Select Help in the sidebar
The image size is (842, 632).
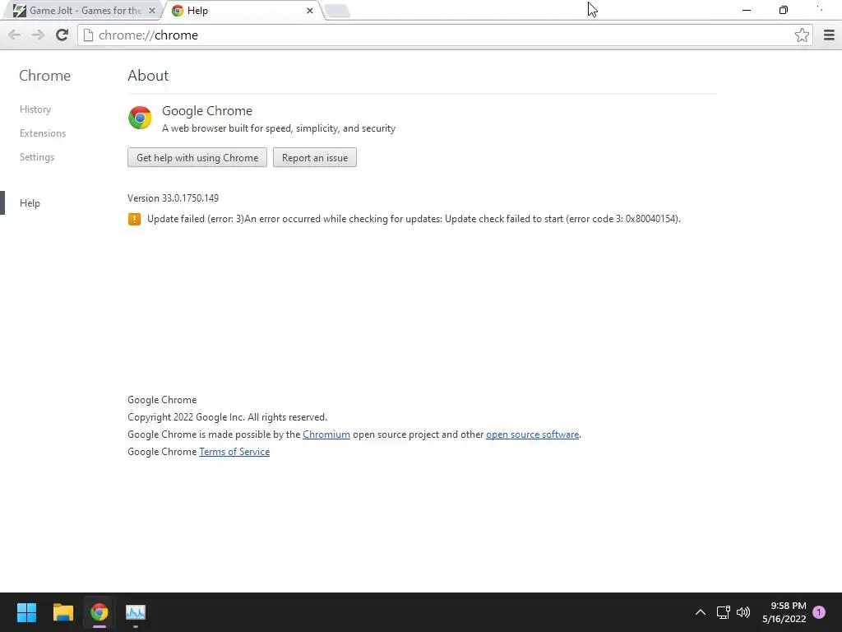click(30, 203)
